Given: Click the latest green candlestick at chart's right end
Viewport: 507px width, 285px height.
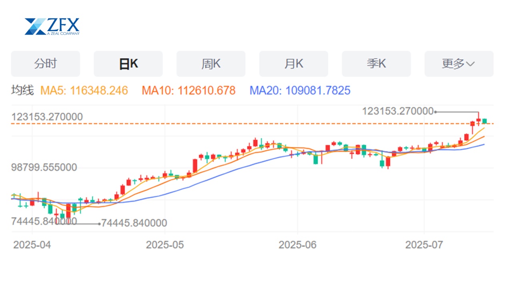Looking at the screenshot, I should tap(485, 121).
